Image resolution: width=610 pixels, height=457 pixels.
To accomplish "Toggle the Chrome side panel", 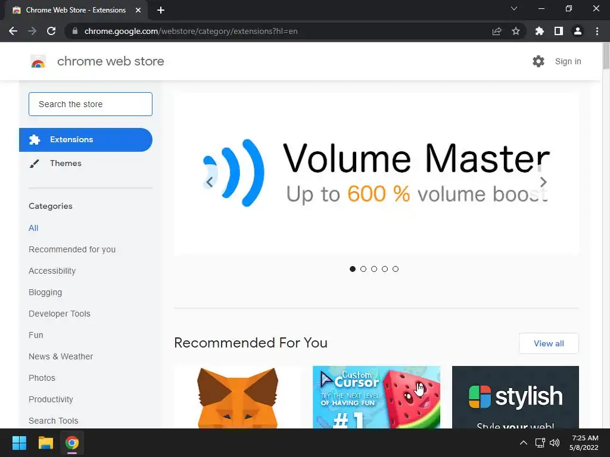I will (x=559, y=31).
